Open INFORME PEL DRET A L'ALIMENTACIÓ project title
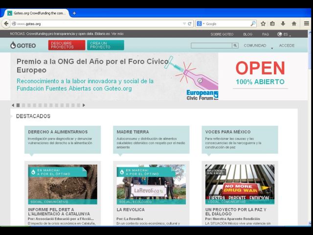This screenshot has width=313, height=235. click(x=59, y=212)
